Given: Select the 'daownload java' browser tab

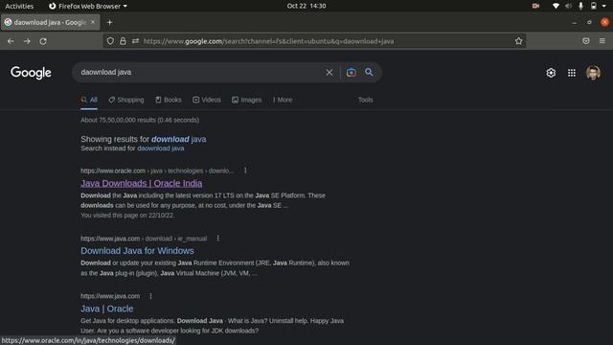Looking at the screenshot, I should pyautogui.click(x=50, y=22).
